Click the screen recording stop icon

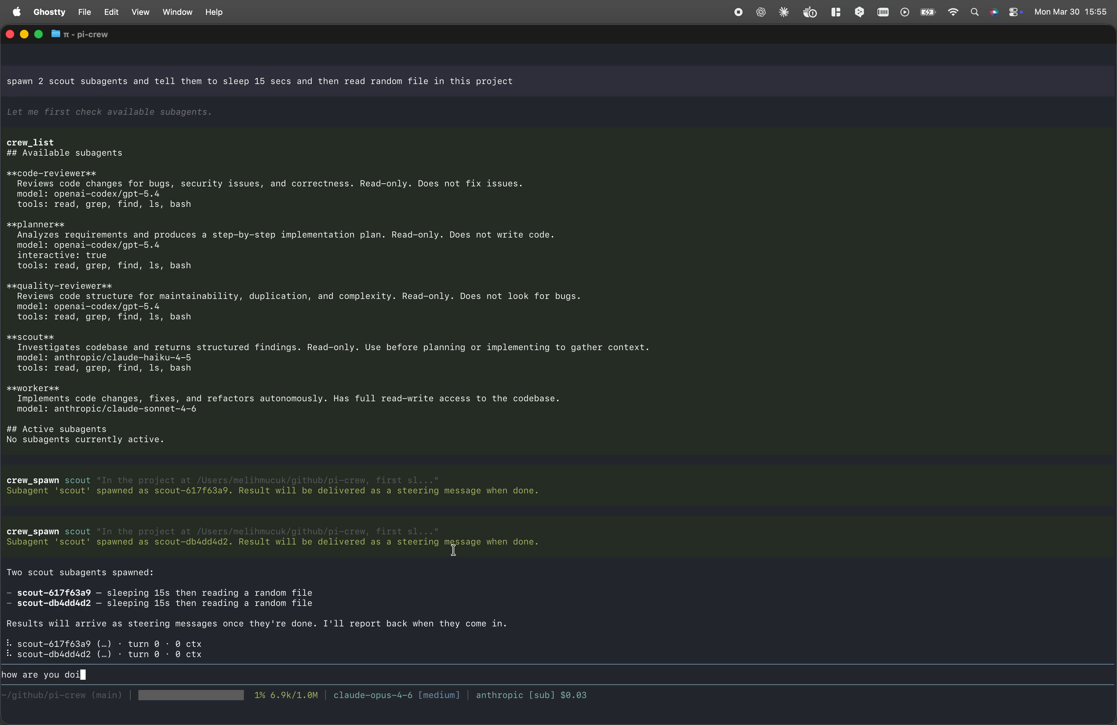(738, 12)
